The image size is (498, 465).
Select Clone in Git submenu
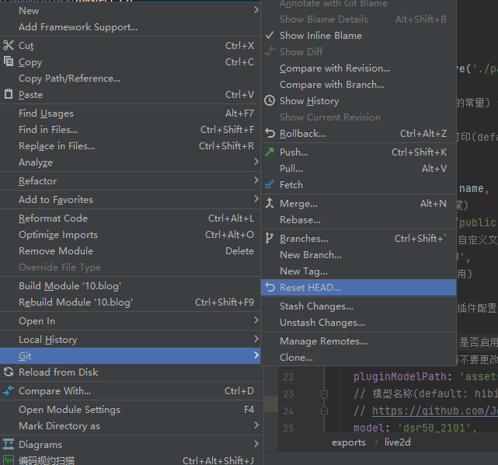click(x=359, y=358)
